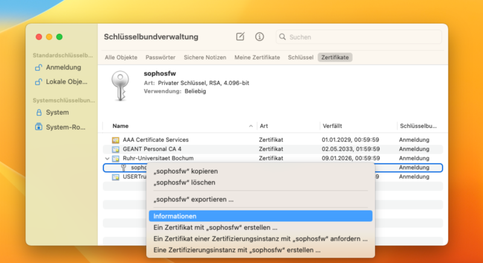Close the Schlüsselbundverwaltung window with red button
The width and height of the screenshot is (483, 263).
coord(39,37)
